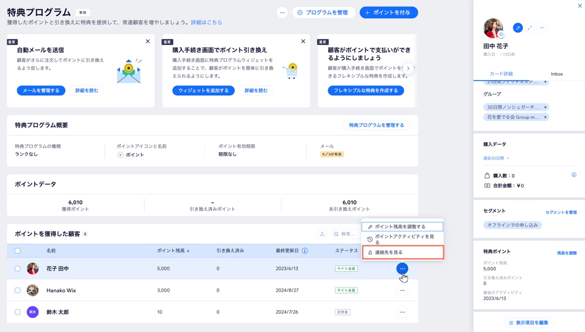
Task: Open more actions for 鈴木 太郎 row
Action: coord(402,312)
